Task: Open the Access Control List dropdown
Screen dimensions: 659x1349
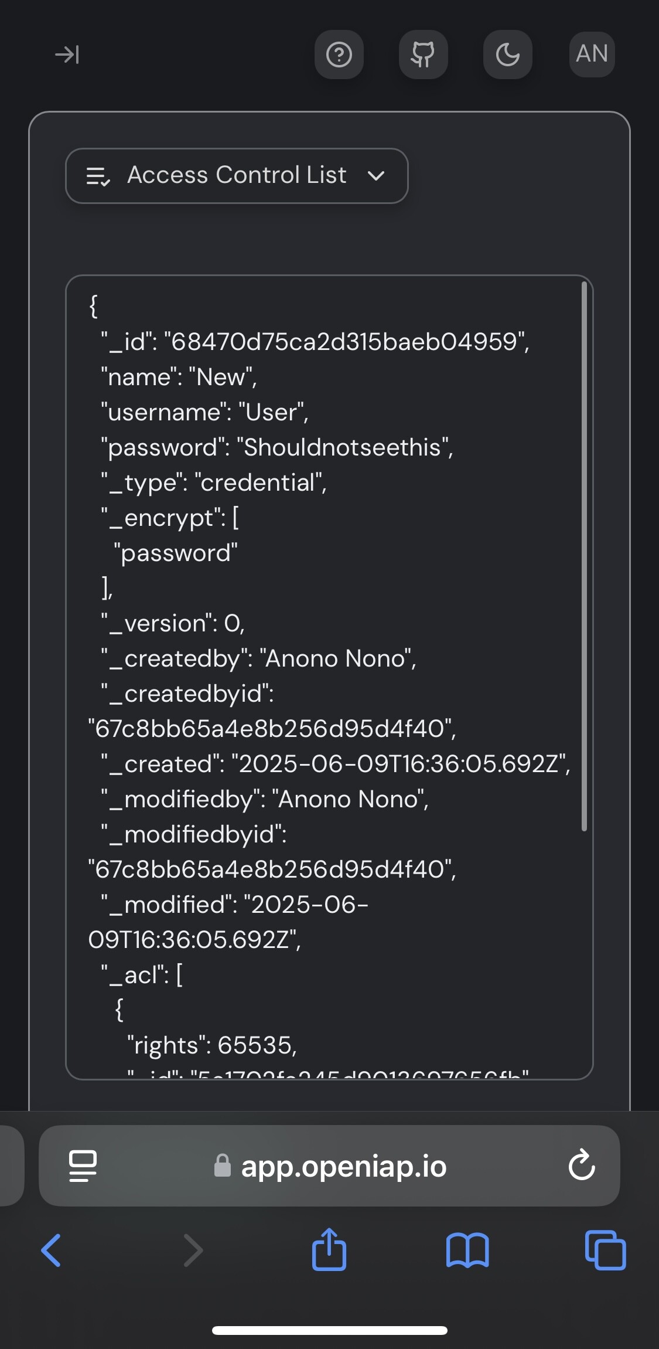Action: coord(237,175)
